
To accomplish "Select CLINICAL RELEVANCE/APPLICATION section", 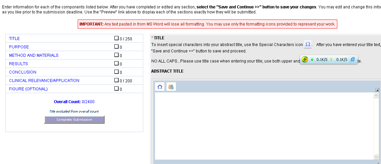I will [x=44, y=81].
